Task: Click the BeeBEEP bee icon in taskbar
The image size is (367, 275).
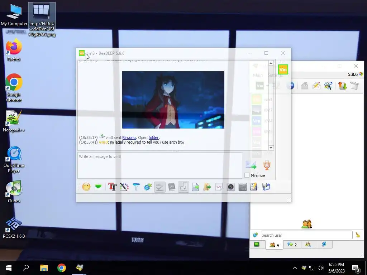Action: click(79, 268)
